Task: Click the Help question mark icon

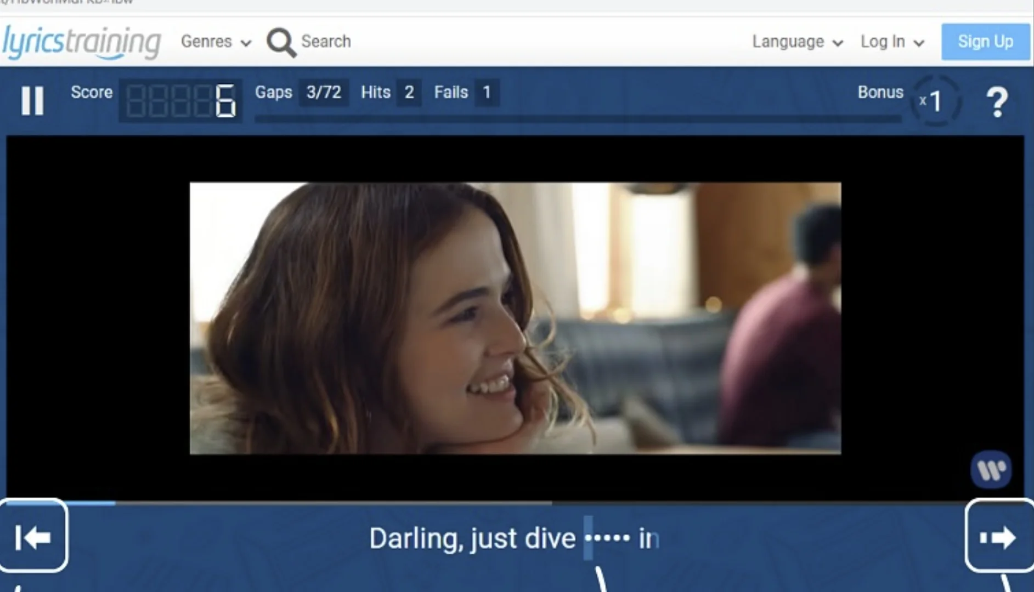Action: 997,100
